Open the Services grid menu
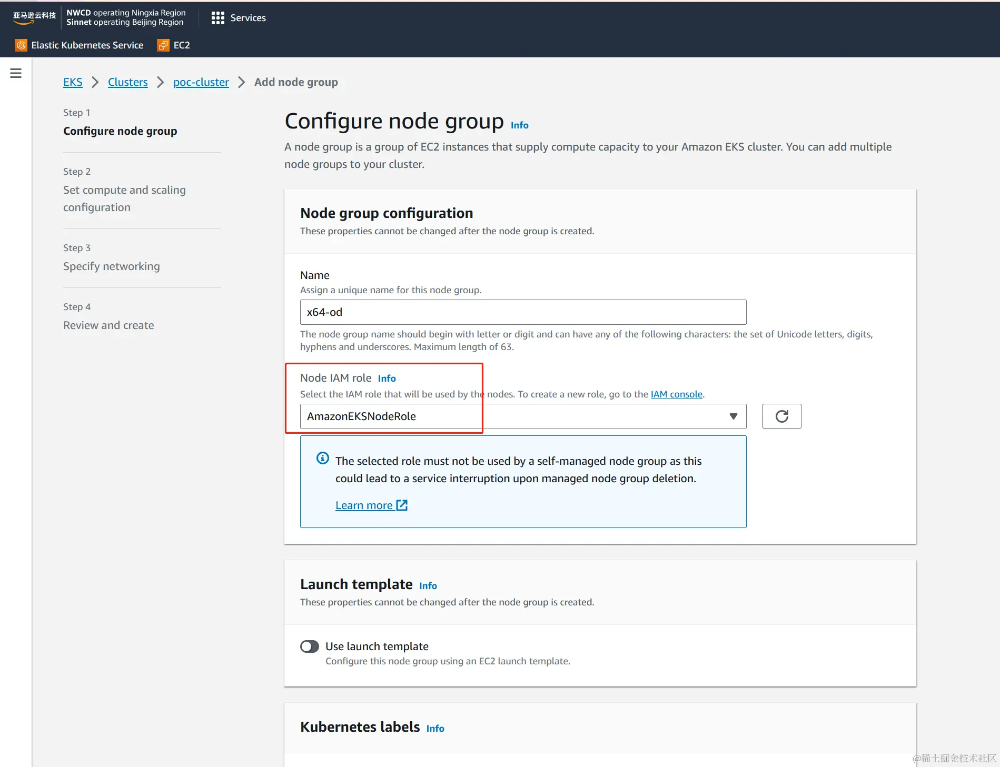 pyautogui.click(x=239, y=18)
